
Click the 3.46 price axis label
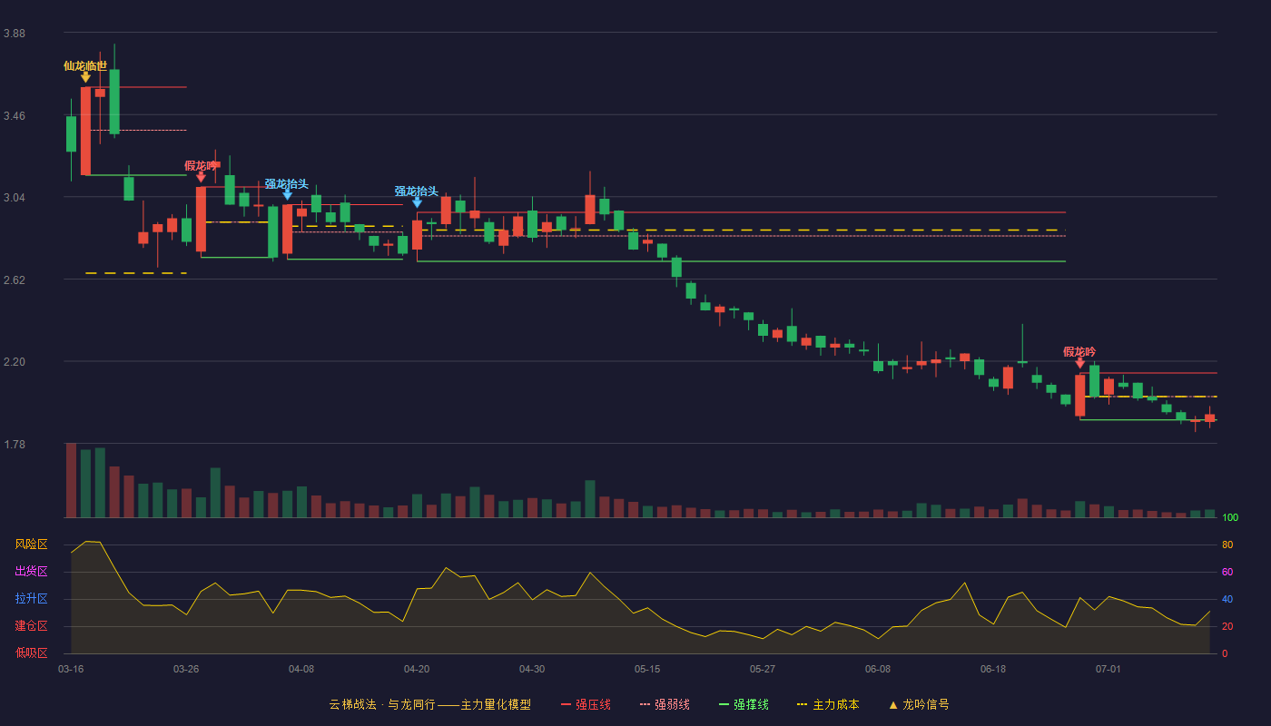[15, 116]
